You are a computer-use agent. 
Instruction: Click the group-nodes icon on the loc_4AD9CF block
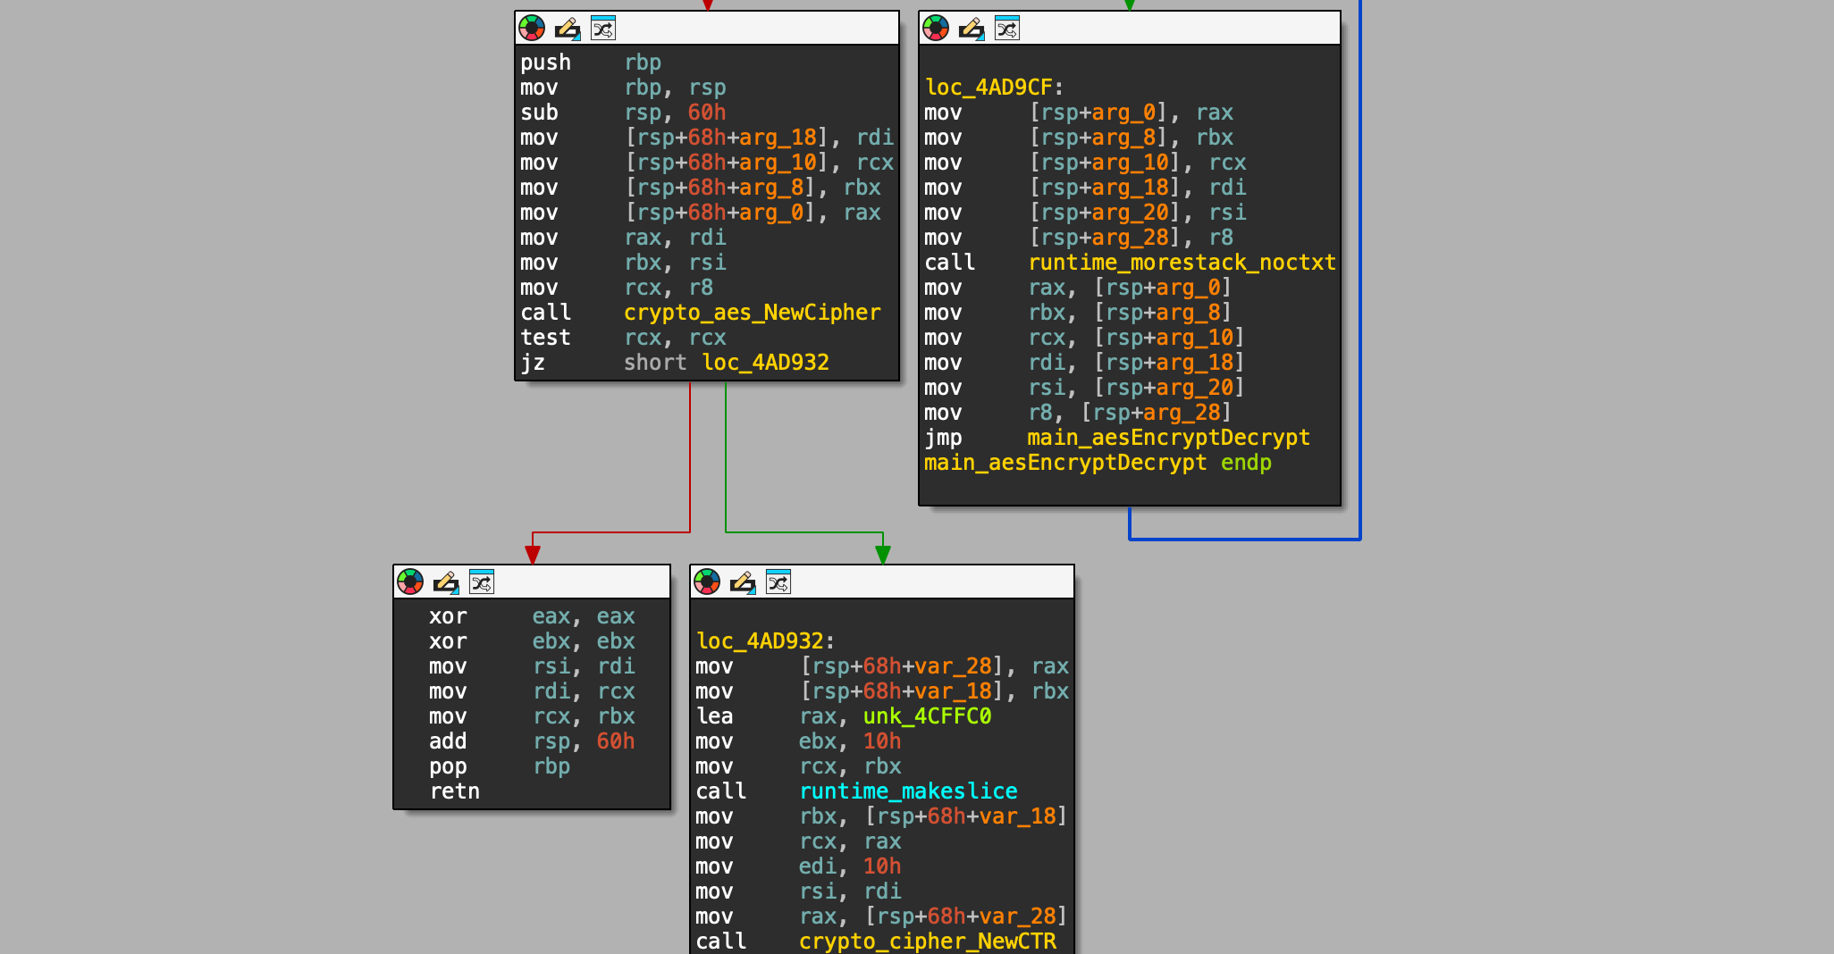click(1007, 29)
